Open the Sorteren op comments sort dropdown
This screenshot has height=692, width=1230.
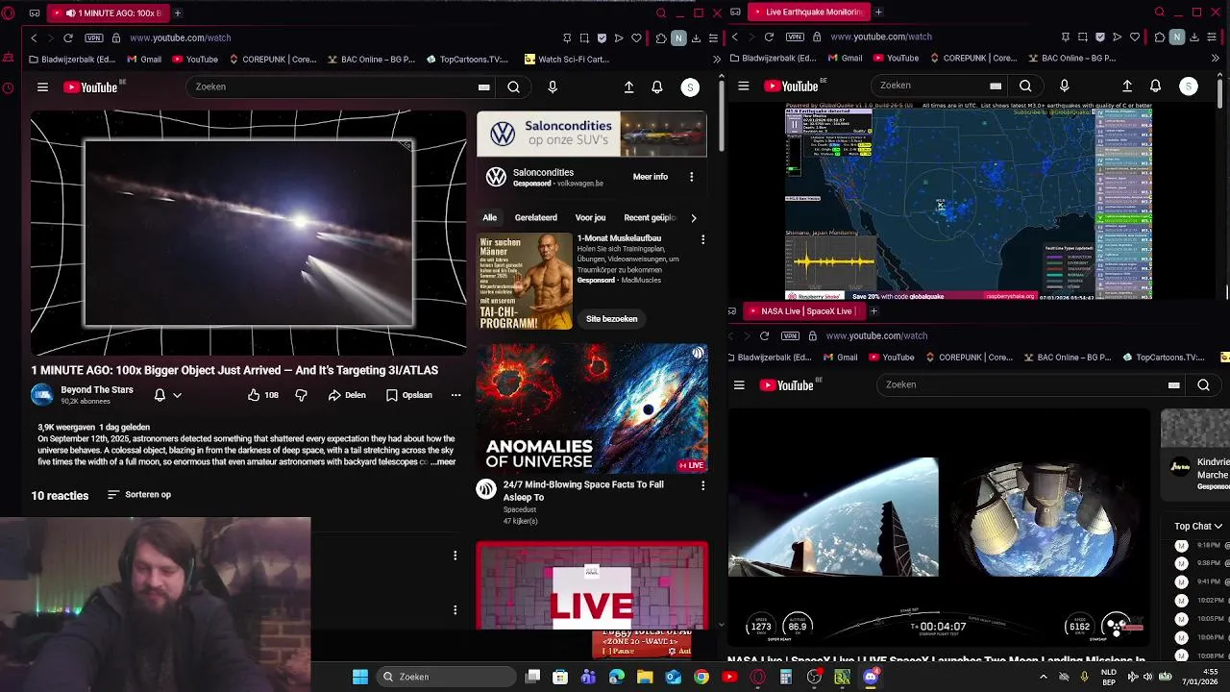(x=139, y=495)
